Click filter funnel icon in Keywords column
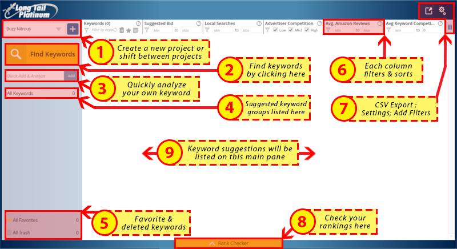The height and width of the screenshot is (249, 457). [86, 30]
